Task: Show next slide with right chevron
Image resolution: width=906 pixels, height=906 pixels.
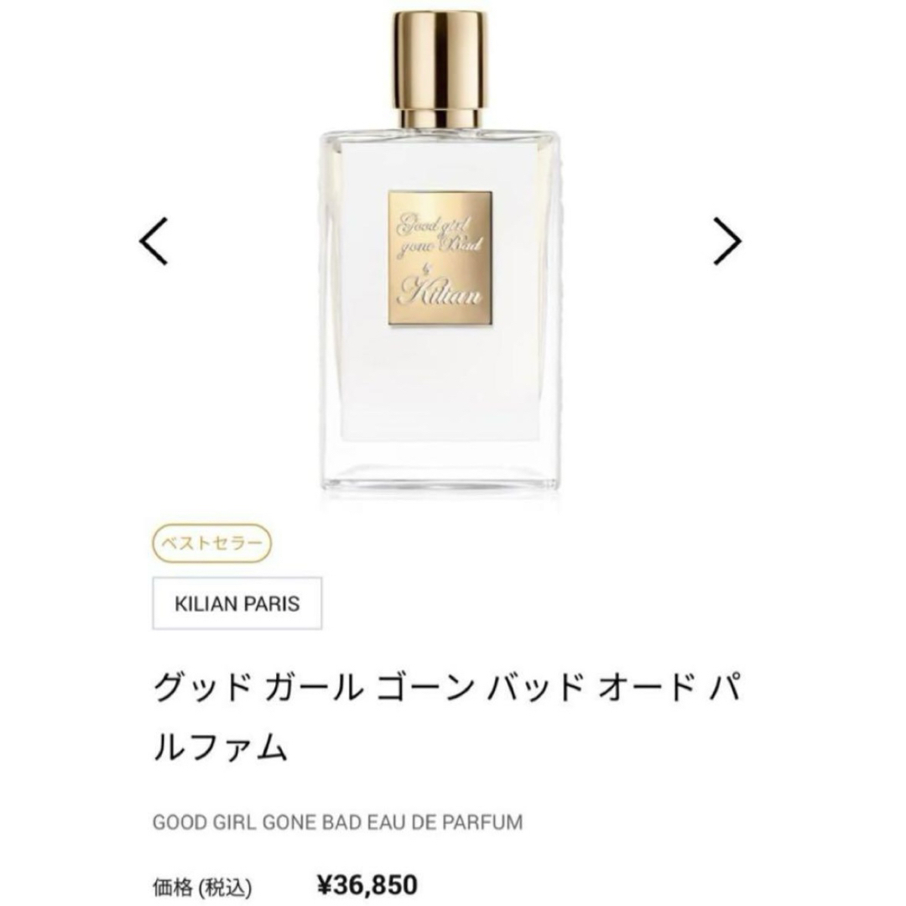Action: click(726, 241)
